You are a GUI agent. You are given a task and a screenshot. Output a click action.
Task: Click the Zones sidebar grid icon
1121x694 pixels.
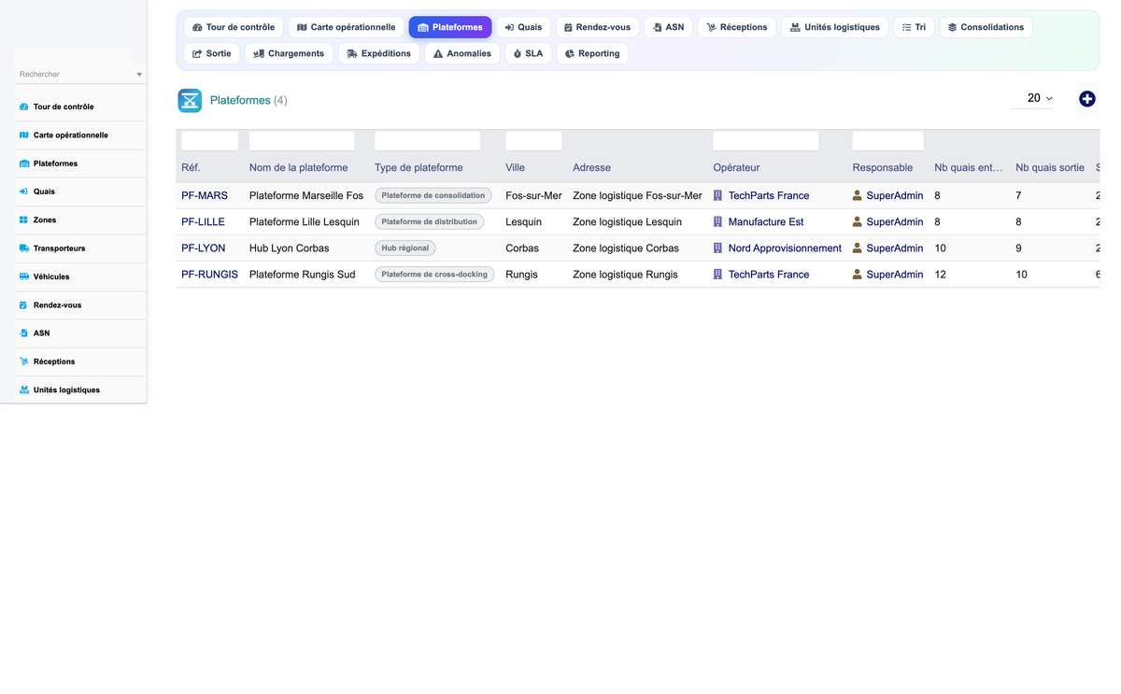pos(24,220)
